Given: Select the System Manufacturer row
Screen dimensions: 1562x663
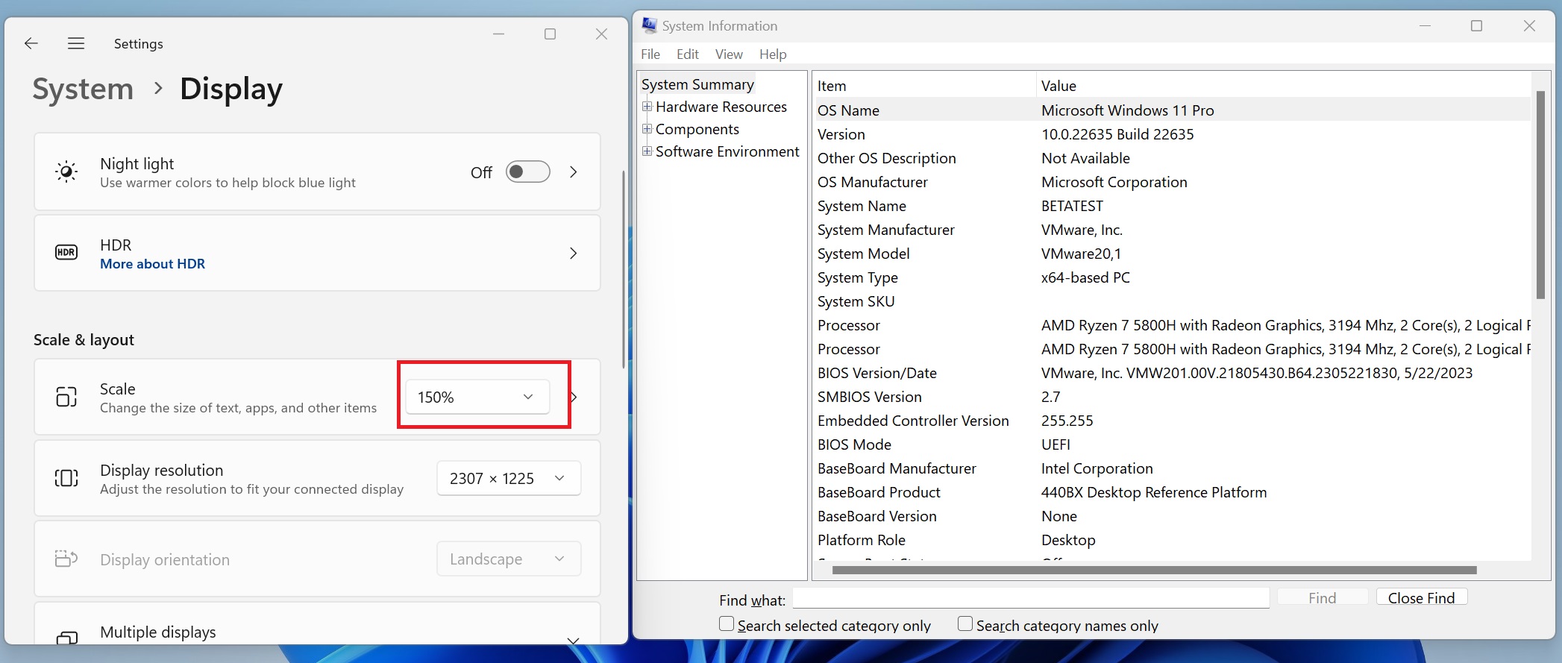Looking at the screenshot, I should pos(1173,230).
